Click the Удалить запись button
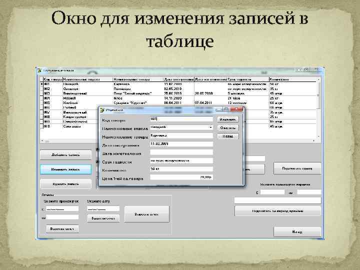This screenshot has height=270, width=360. [65, 184]
